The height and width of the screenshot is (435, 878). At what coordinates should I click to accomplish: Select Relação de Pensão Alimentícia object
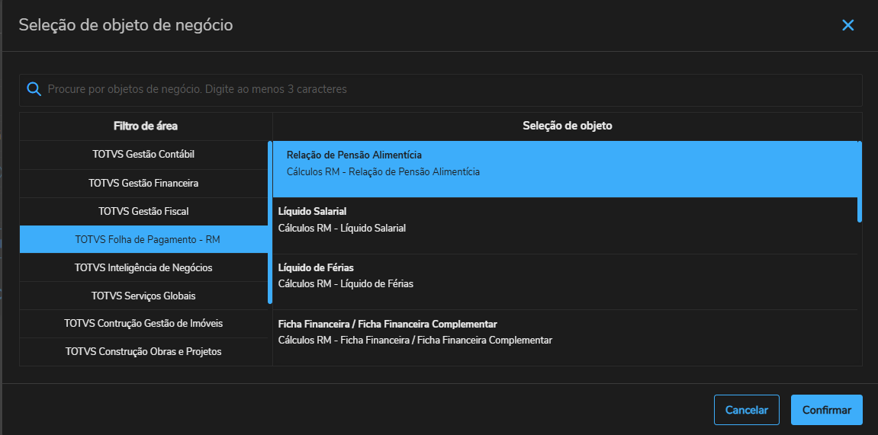coord(564,164)
